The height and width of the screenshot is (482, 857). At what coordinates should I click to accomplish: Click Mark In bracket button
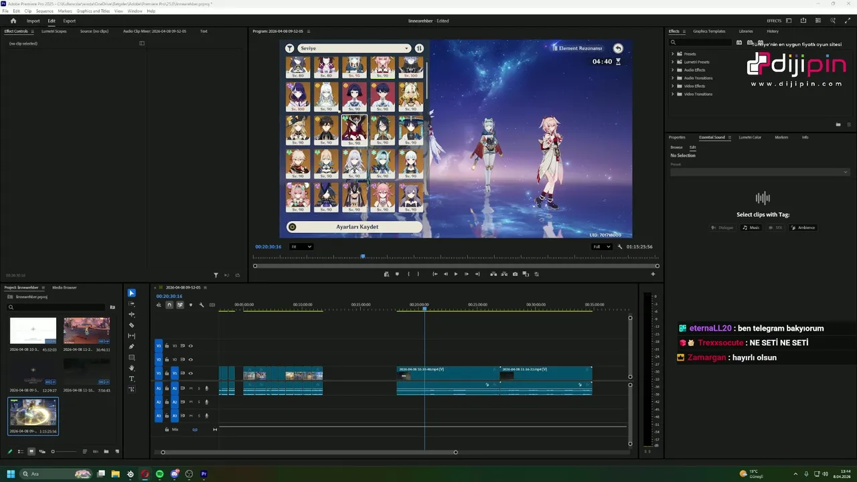408,274
